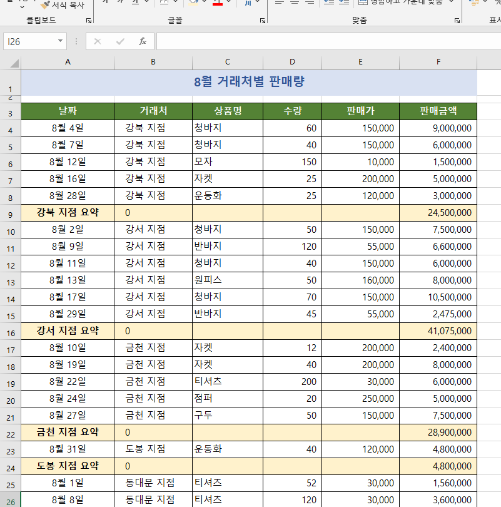This screenshot has width=501, height=507.
Task: Open the font color dropdown arrow
Action: tap(229, 2)
